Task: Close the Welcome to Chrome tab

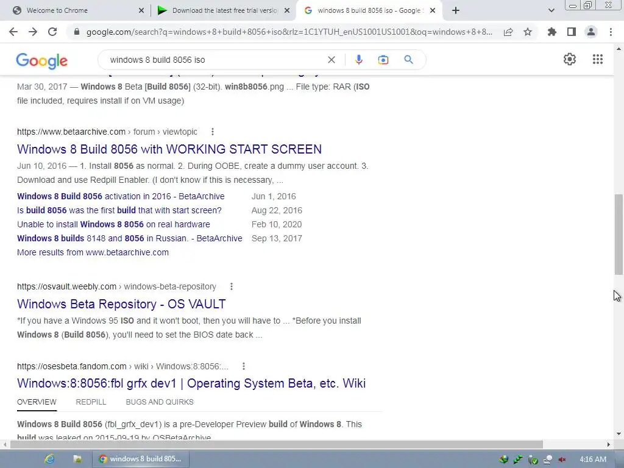Action: tap(141, 11)
